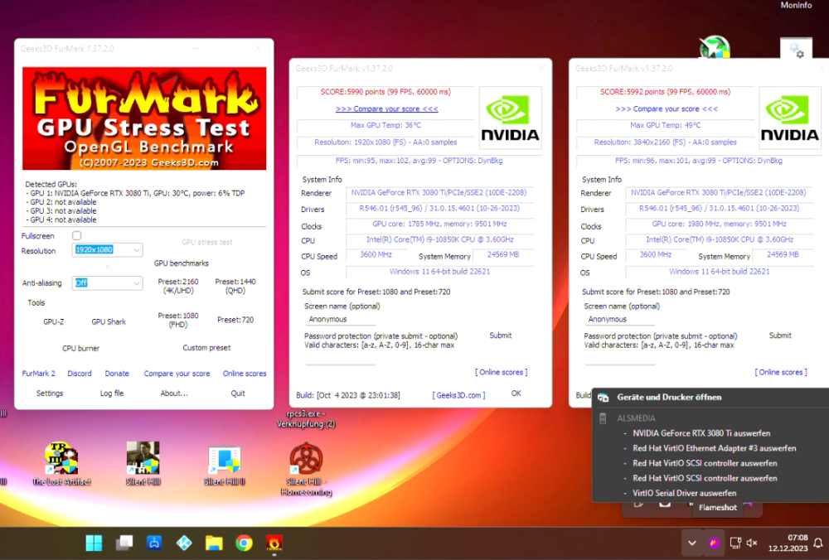Edit Screen name field in 5992-points window

620,319
